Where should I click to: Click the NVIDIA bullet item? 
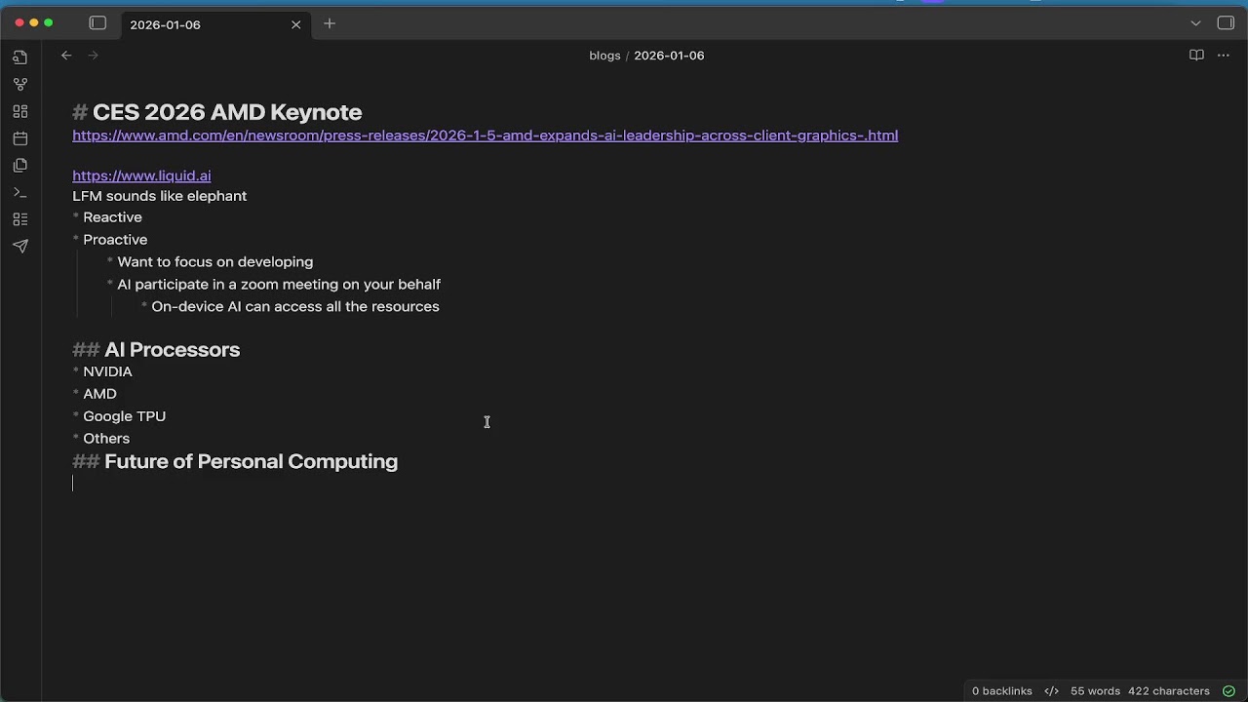click(107, 371)
